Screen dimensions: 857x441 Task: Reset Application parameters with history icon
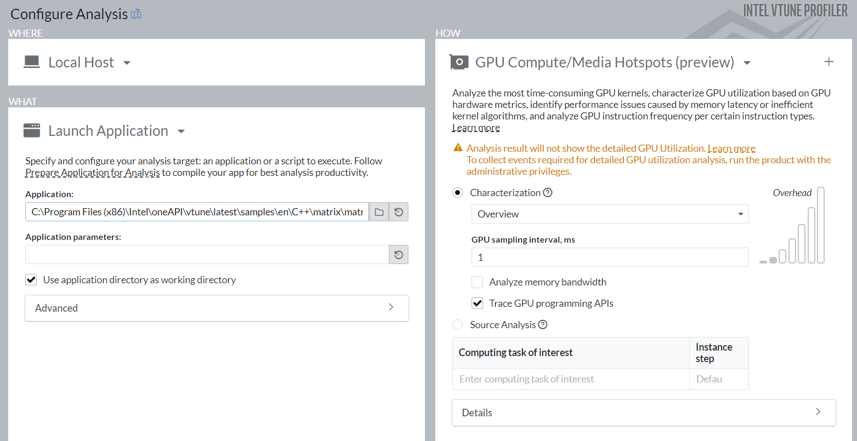click(x=399, y=255)
